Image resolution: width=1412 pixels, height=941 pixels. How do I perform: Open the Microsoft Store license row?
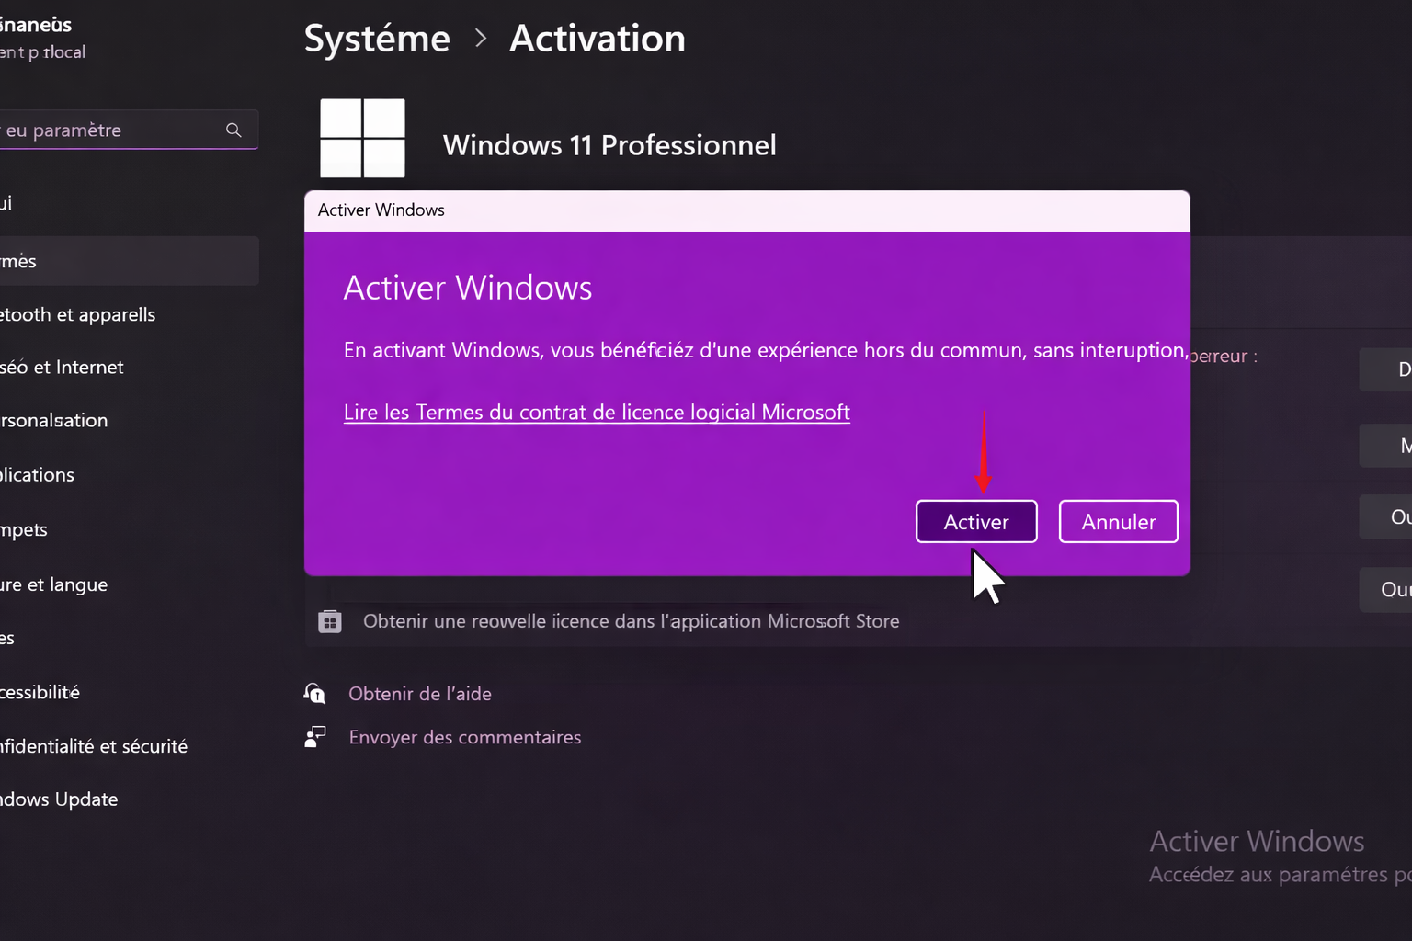[858, 621]
